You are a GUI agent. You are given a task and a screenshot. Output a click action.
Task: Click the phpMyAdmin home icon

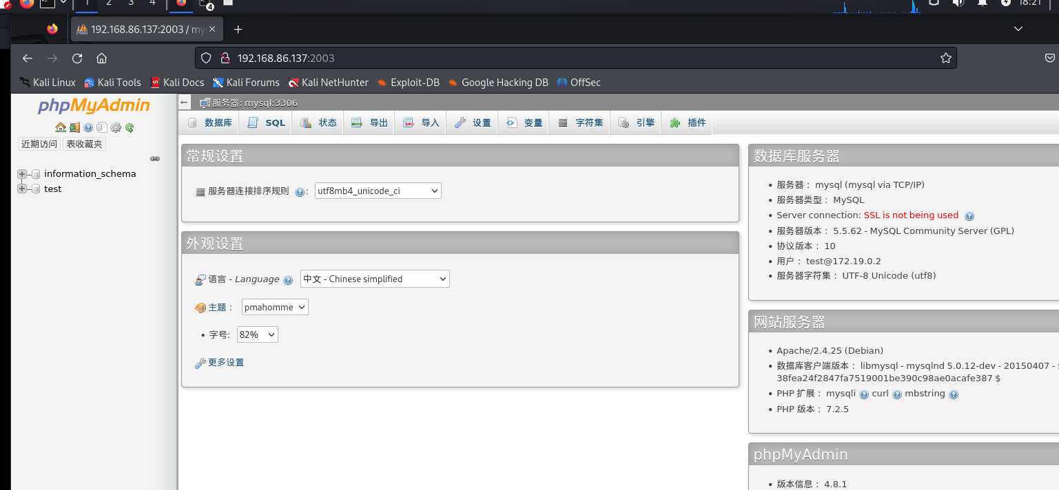(61, 127)
